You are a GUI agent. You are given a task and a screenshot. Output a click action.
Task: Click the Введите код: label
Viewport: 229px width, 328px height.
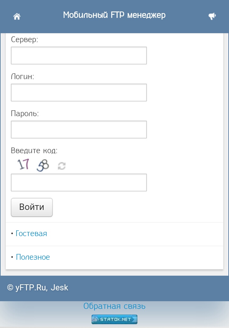click(x=34, y=151)
